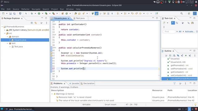Click the Debug bug icon in toolbar
The image size is (198, 111).
pos(32,14)
